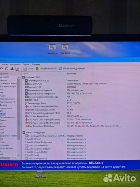Click flame icon beside Max Turbo Boost Multipliers
Image resolution: width=140 pixels, height=187 pixels.
[27, 126]
